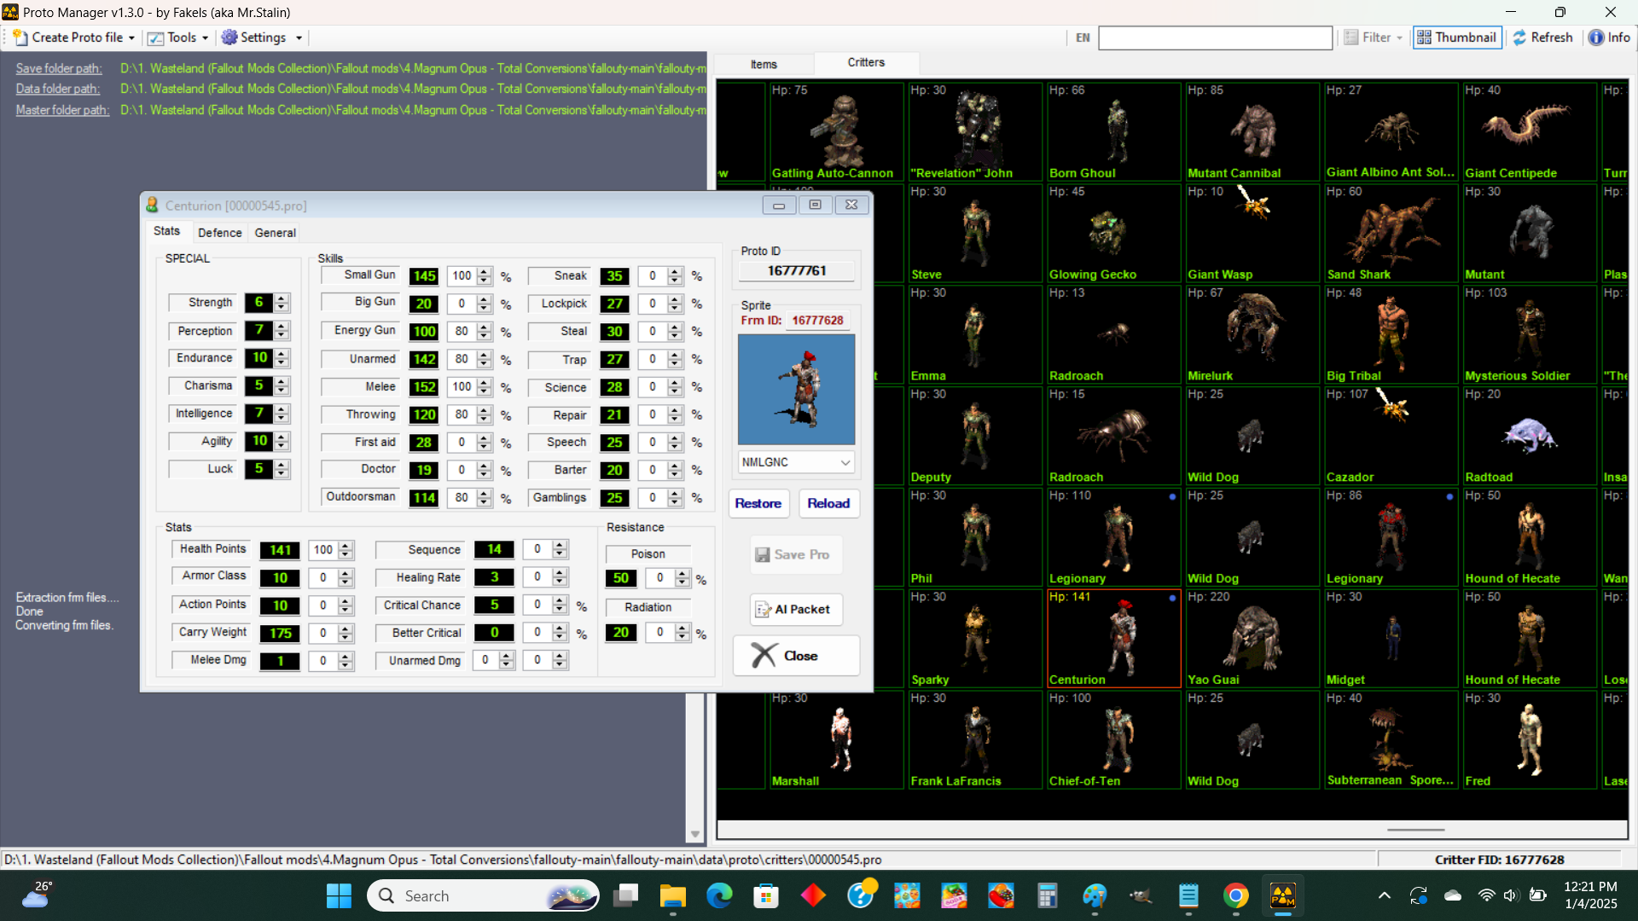Toggle Thumbnail view mode

1456,38
